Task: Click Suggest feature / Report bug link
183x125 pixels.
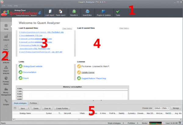Action: click(x=94, y=78)
